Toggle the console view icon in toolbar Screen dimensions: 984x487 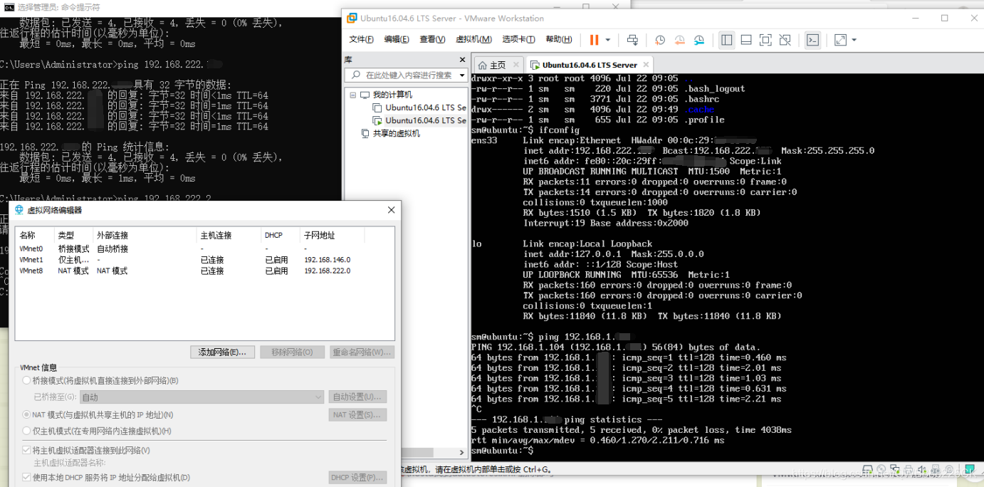tap(812, 40)
